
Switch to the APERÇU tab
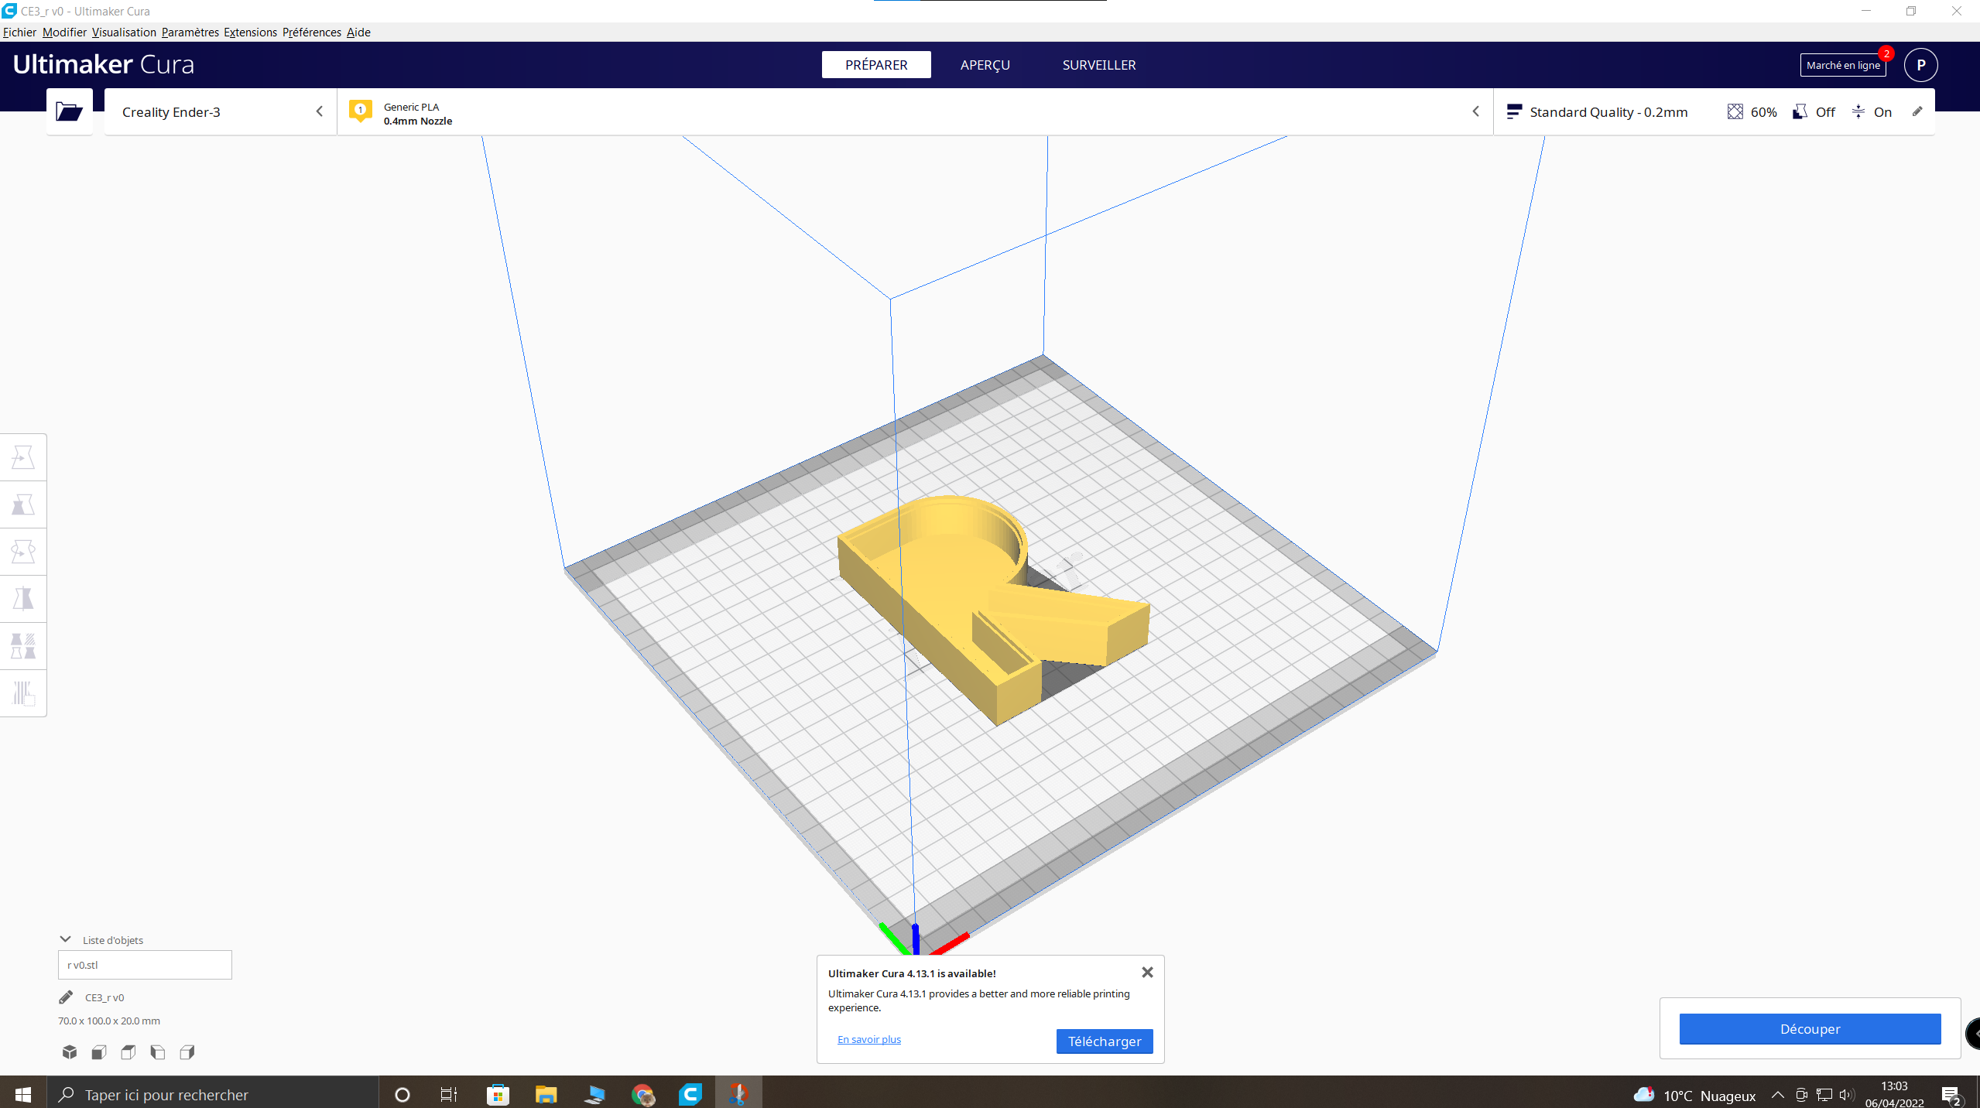(985, 65)
